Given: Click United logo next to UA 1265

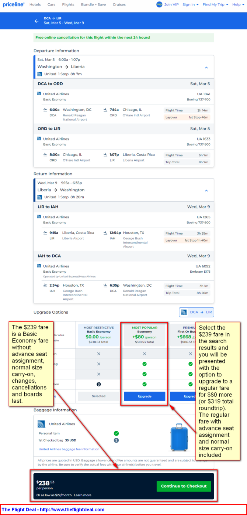Looking at the screenshot, I should 39,217.
